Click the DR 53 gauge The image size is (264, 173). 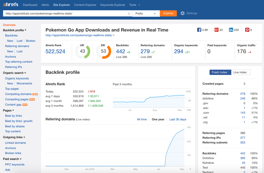pos(103,51)
